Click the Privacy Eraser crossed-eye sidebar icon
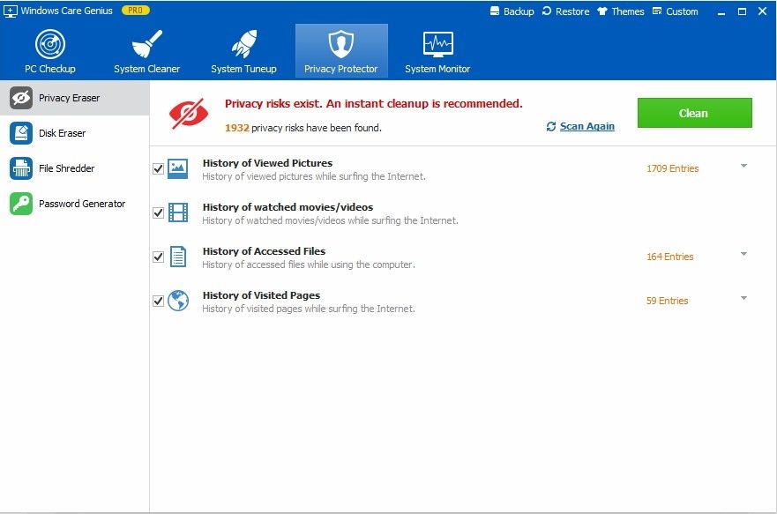The image size is (777, 514). pos(21,98)
